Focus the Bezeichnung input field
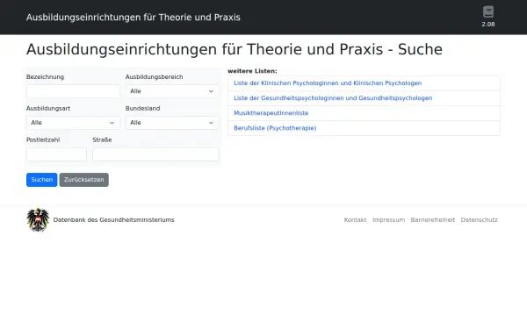 coord(73,91)
